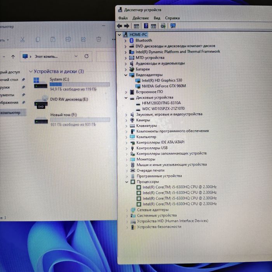Click the Очереди печати printer icon
Viewport: 272px width, 272px height.
(x=133, y=171)
